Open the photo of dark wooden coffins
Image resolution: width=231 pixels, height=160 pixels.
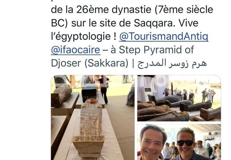coord(179,98)
